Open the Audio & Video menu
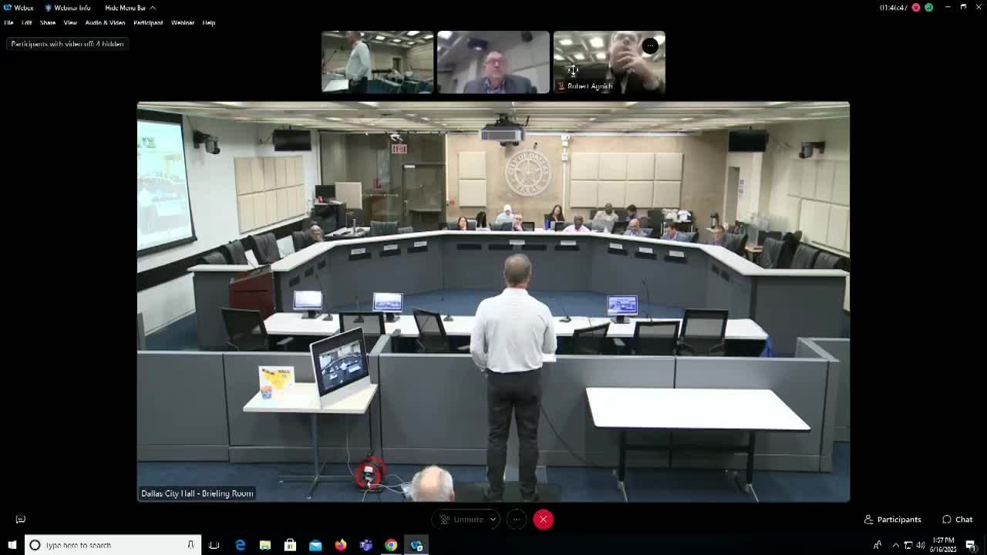The image size is (987, 555). pos(105,22)
